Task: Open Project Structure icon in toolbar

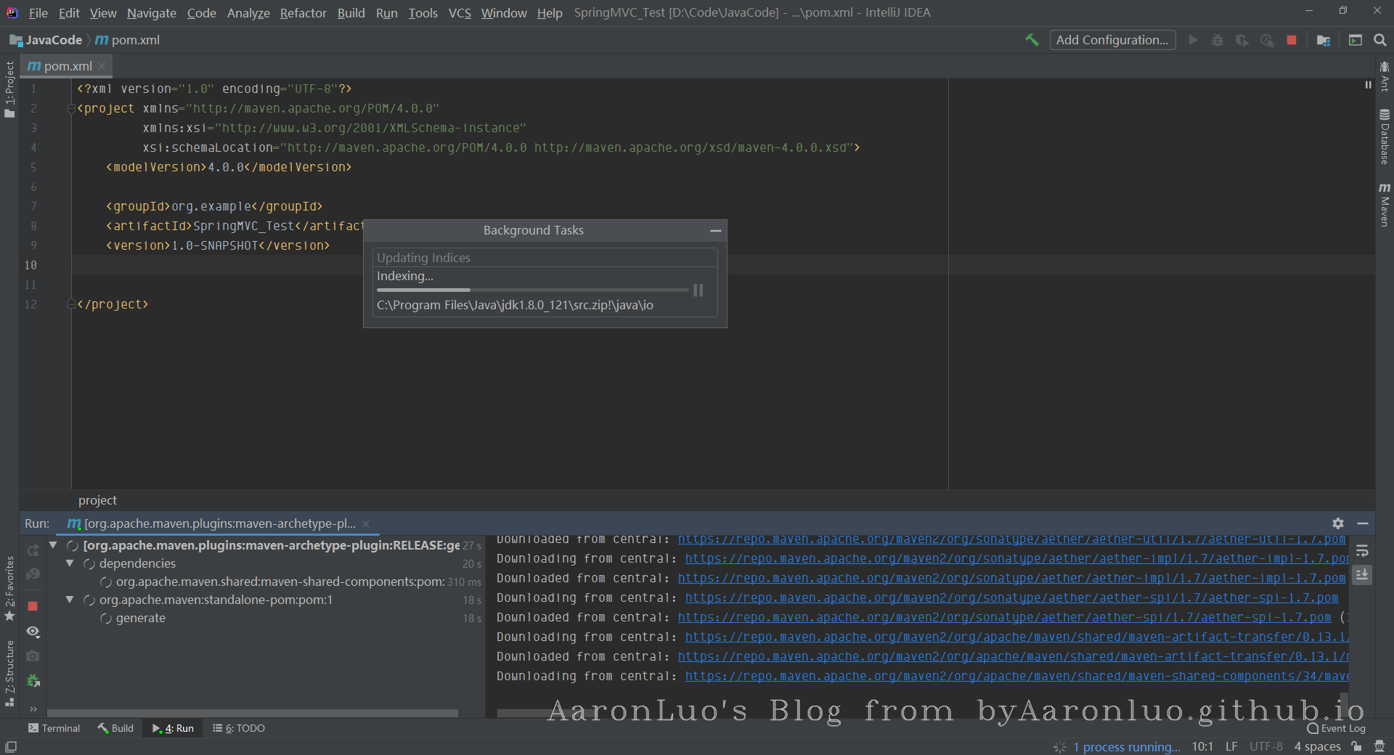Action: (1324, 40)
